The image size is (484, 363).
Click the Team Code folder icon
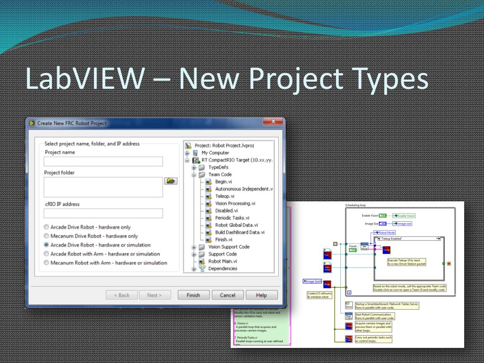[202, 175]
